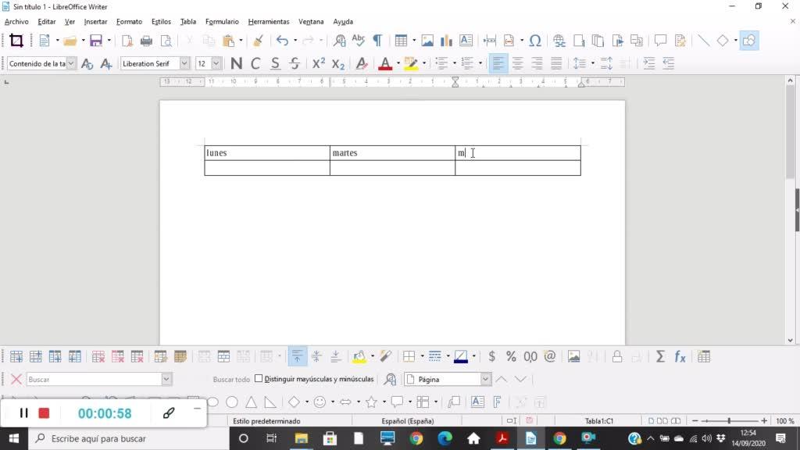
Task: Toggle subscript X₂ button
Action: [x=337, y=63]
